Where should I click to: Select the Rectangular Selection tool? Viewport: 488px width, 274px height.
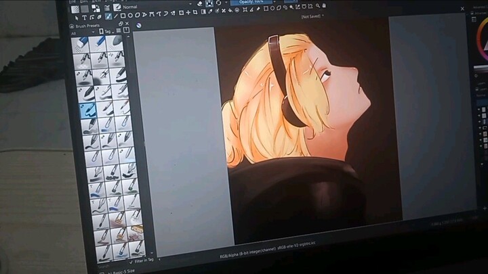(266, 9)
